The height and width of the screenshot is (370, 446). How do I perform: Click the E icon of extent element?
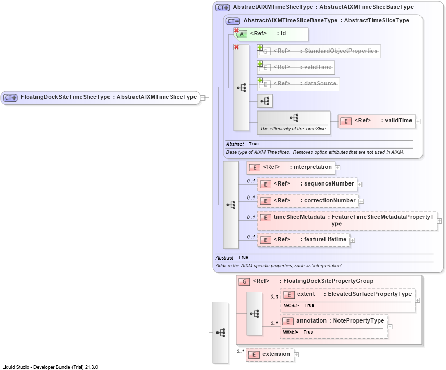(289, 295)
